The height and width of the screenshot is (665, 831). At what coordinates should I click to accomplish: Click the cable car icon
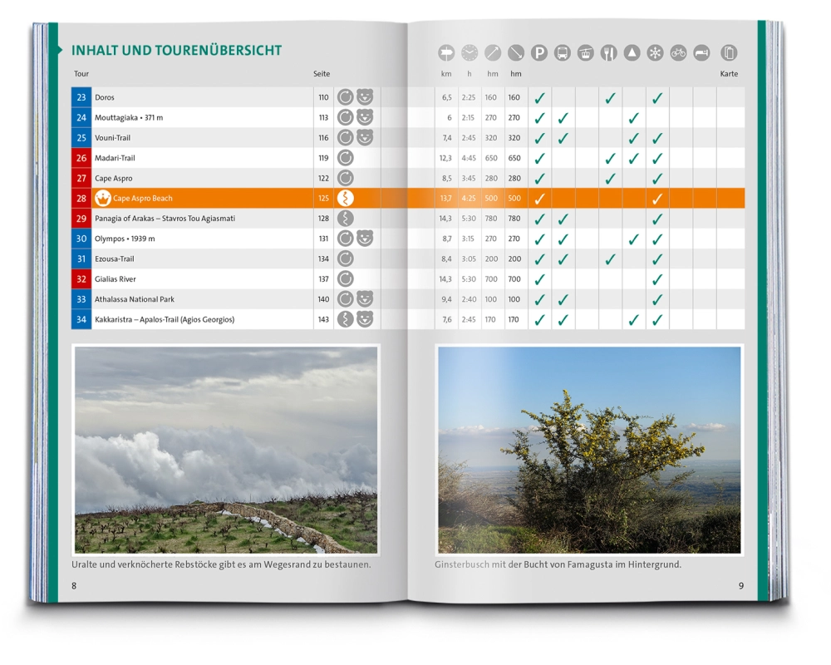click(586, 53)
